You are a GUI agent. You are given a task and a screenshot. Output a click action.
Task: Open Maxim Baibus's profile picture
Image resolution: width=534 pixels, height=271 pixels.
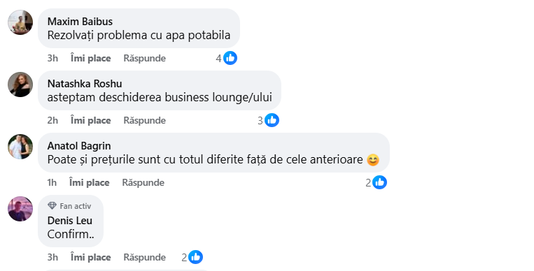(x=20, y=22)
